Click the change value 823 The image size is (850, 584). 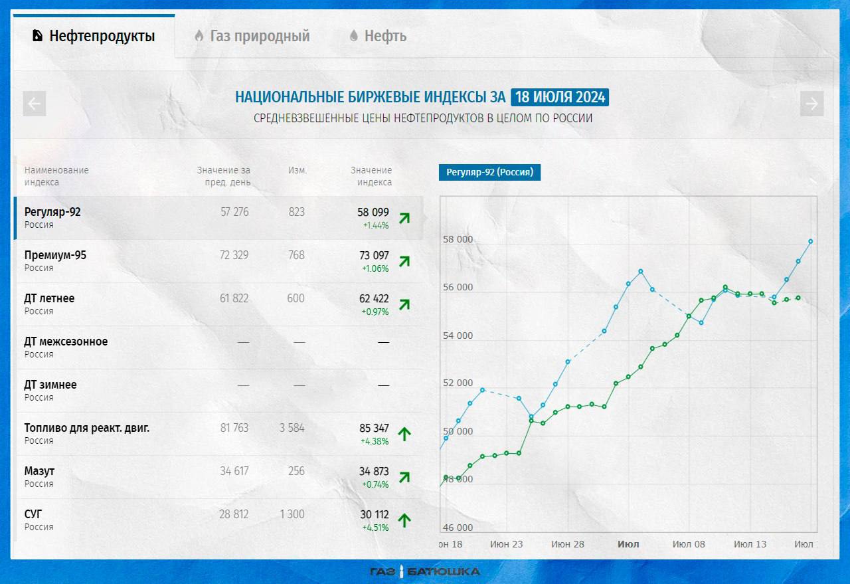point(296,212)
